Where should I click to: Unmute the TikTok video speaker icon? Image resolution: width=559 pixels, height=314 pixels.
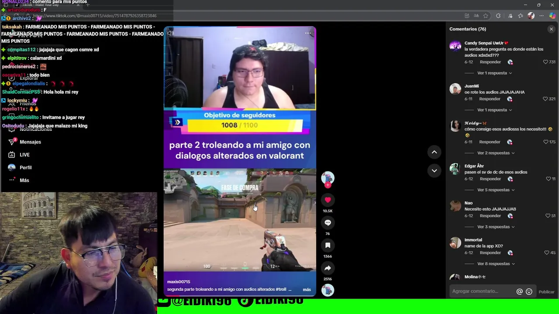click(x=170, y=33)
